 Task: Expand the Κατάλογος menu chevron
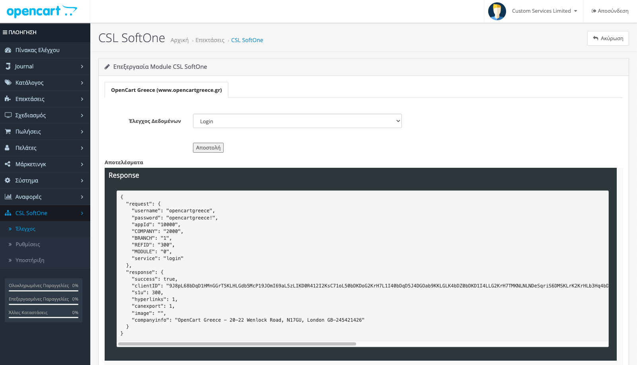pos(82,83)
